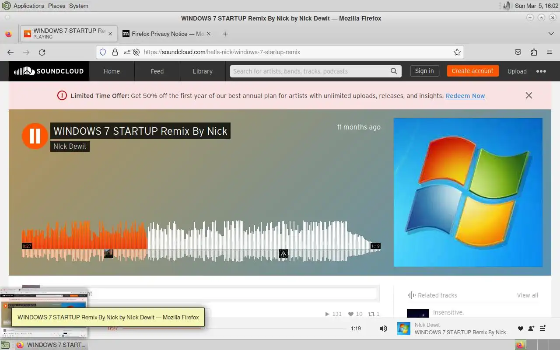
Task: Open the Applications menu
Action: (x=29, y=6)
